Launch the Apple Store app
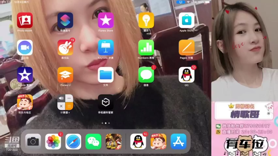 pyautogui.click(x=187, y=20)
